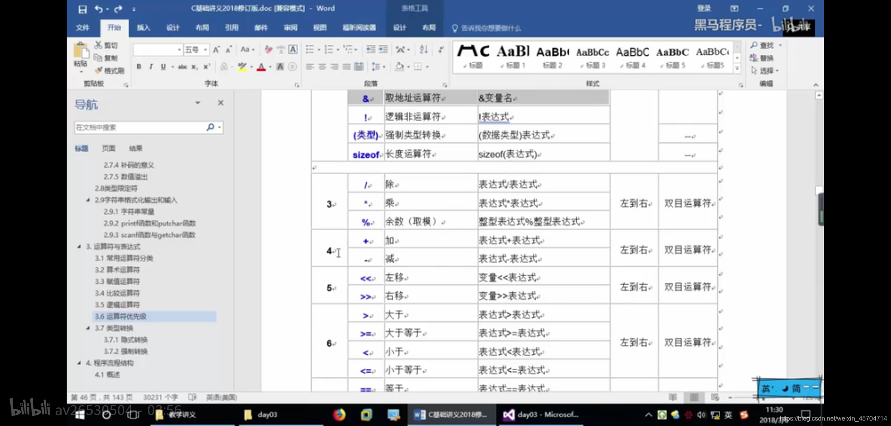Show or hide paragraph marks
The width and height of the screenshot is (891, 426).
pyautogui.click(x=441, y=49)
